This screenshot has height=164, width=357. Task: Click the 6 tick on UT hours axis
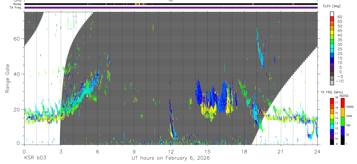[97, 152]
